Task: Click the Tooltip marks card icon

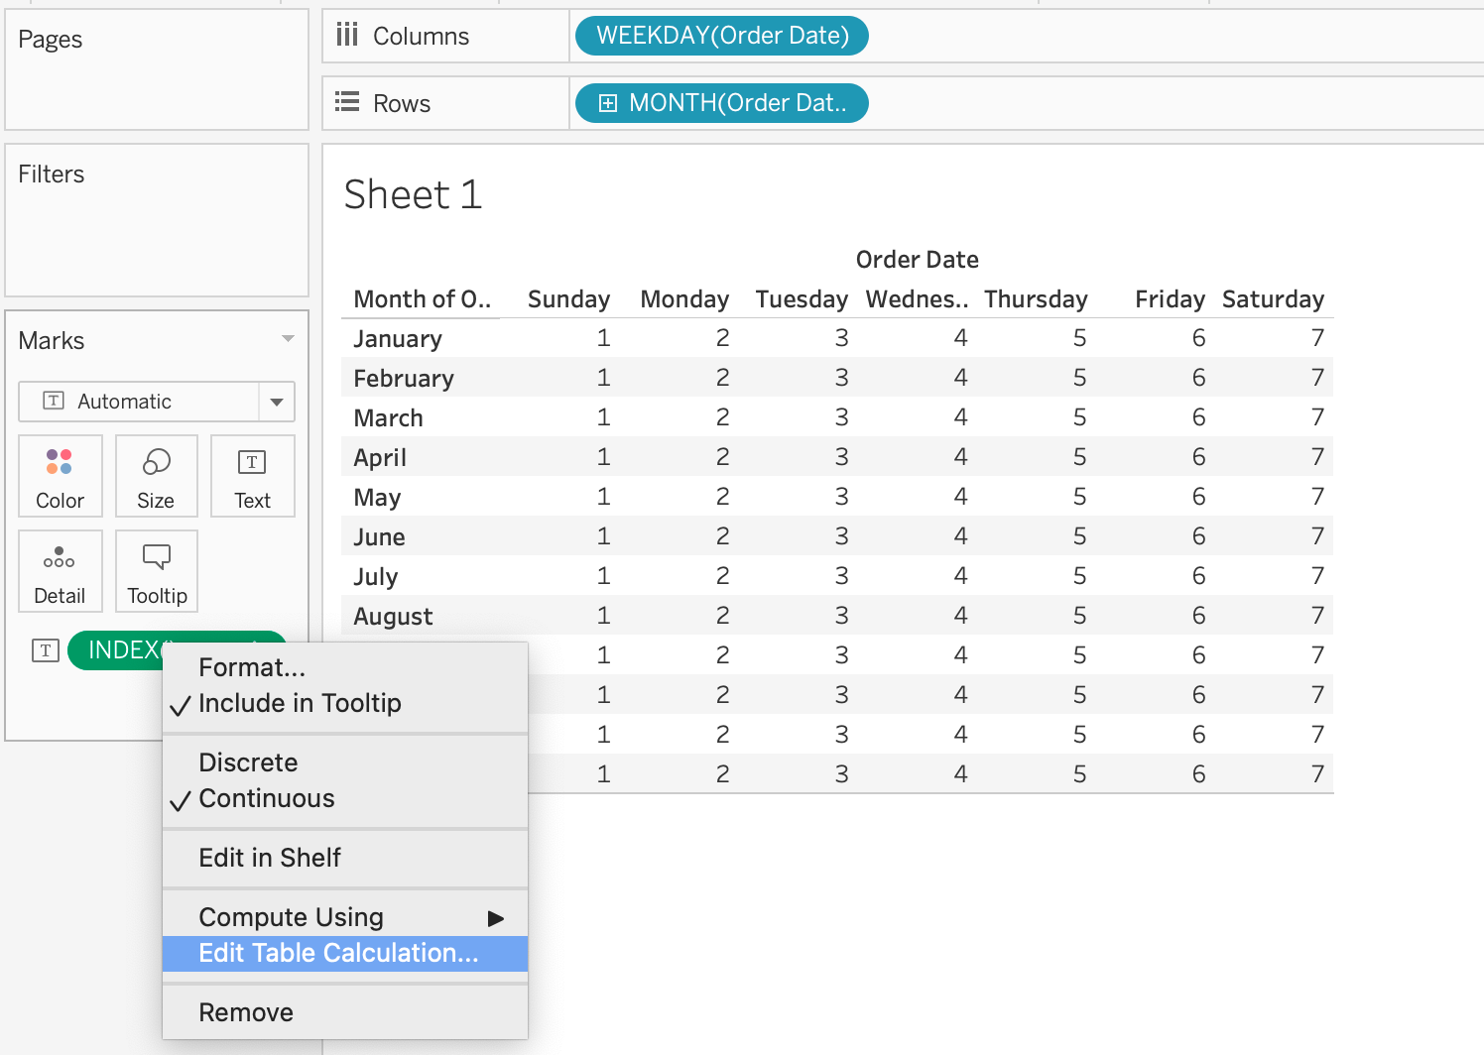Action: [157, 571]
